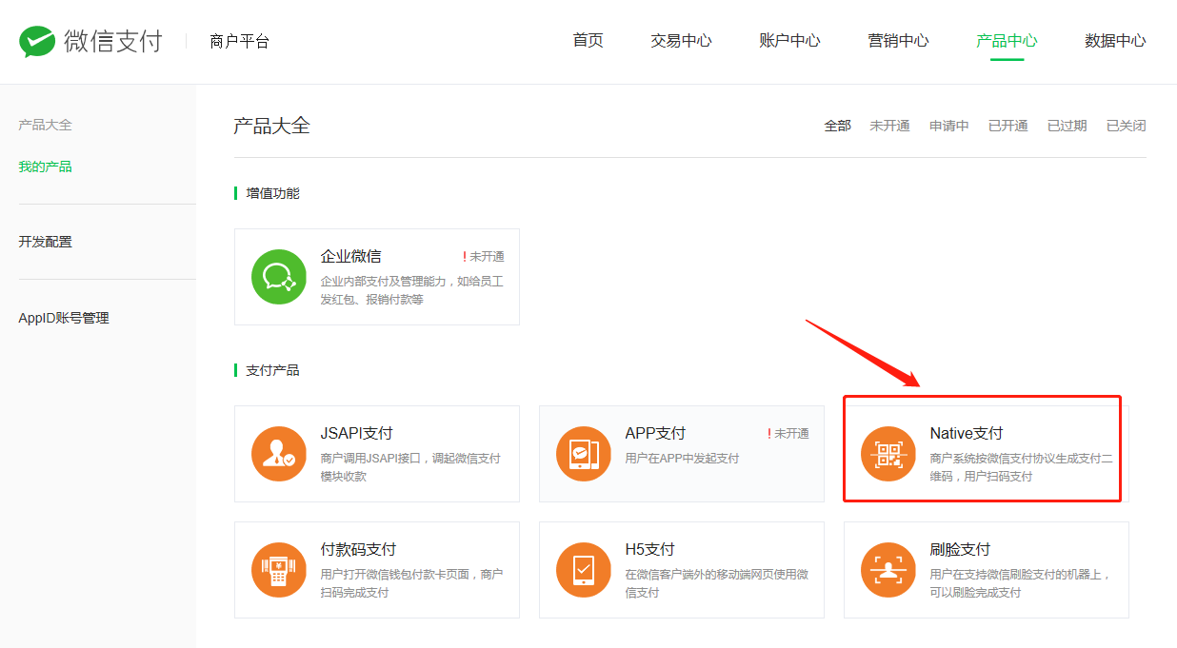This screenshot has width=1177, height=648.
Task: Select the 产品中心 tab
Action: (x=1007, y=41)
